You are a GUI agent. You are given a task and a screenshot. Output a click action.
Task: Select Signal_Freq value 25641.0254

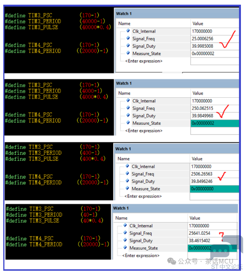pyautogui.click(x=199, y=233)
